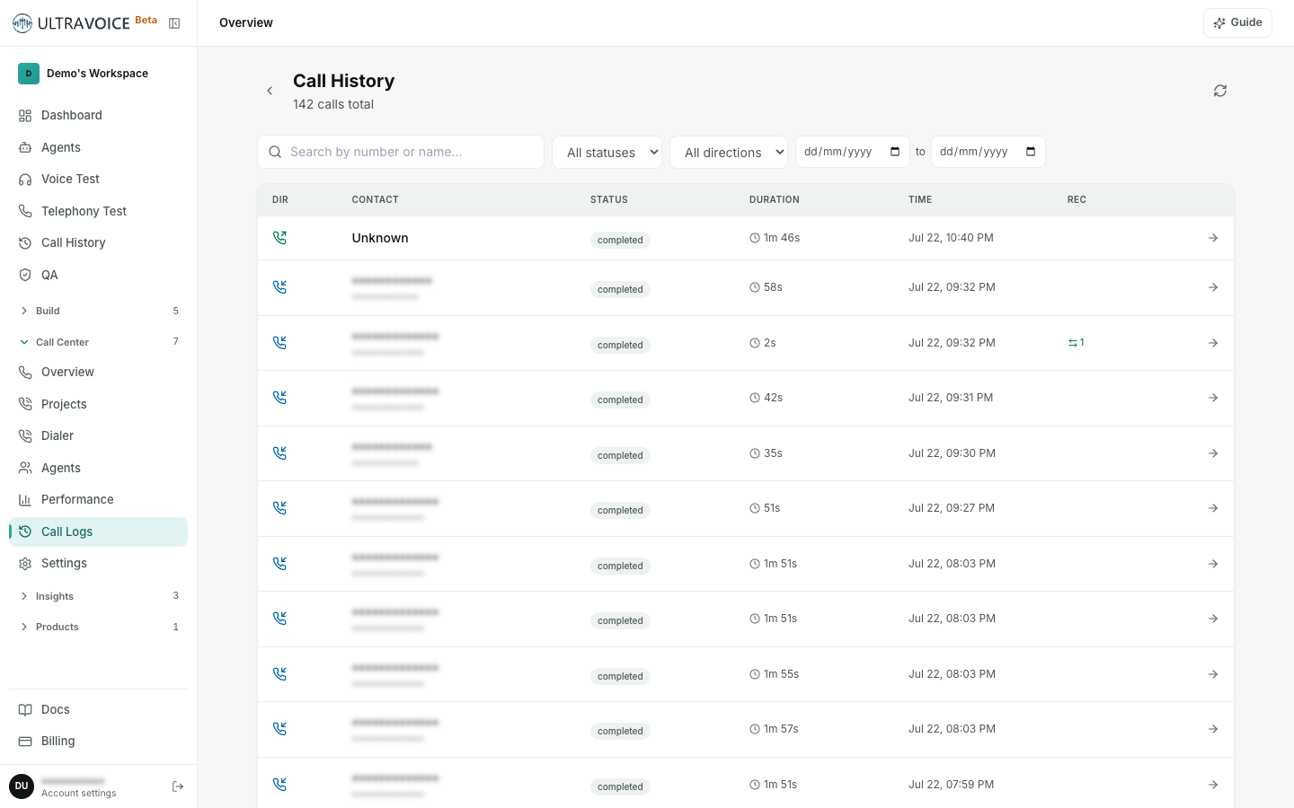Click recording count icon on 2s call
Image resolution: width=1294 pixels, height=808 pixels.
(1076, 343)
